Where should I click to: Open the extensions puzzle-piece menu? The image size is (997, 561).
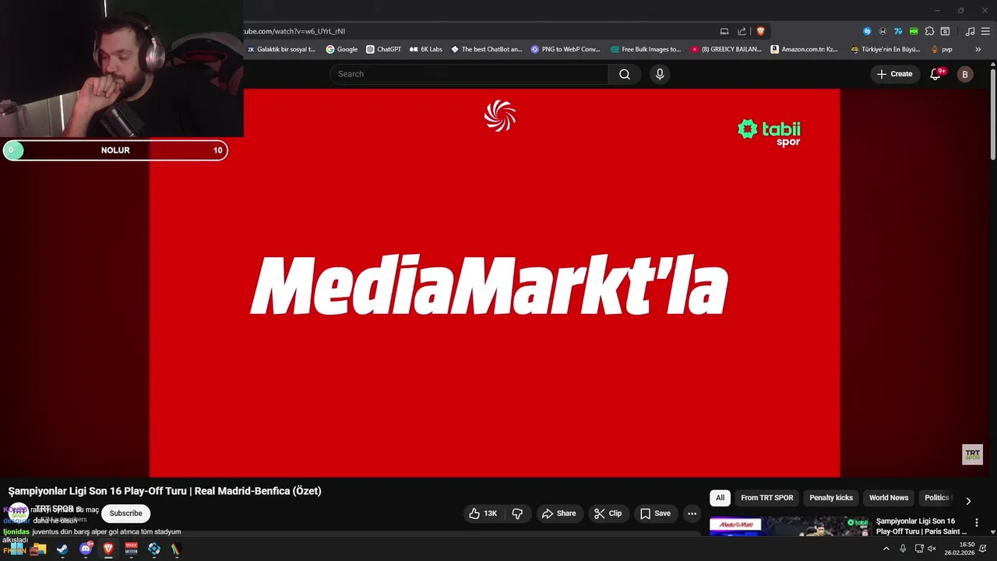click(929, 31)
